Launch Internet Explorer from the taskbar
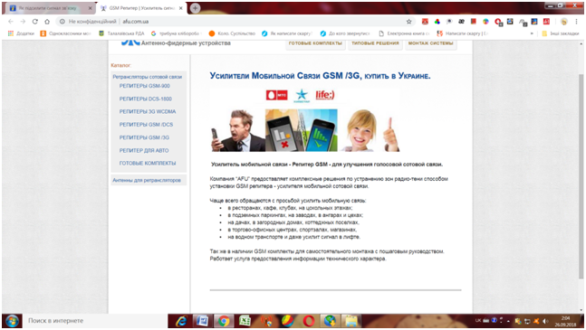This screenshot has height=330, width=586. (x=181, y=321)
